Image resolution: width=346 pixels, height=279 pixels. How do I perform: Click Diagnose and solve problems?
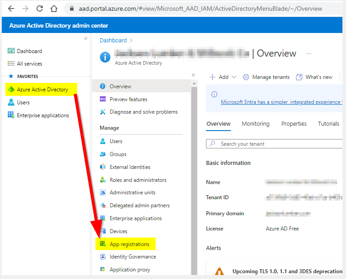click(144, 112)
